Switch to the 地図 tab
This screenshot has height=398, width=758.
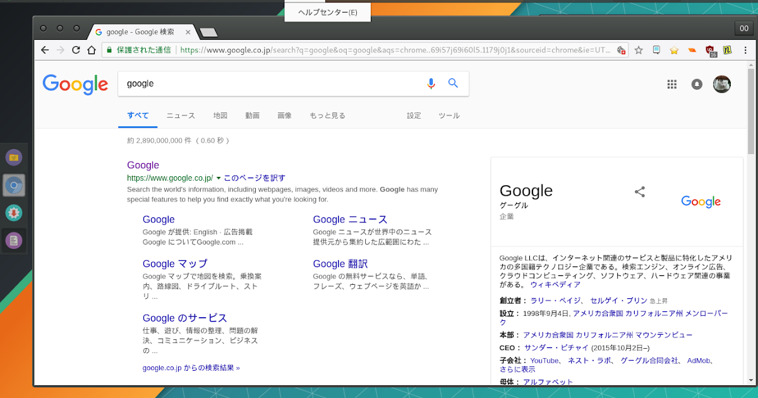[x=220, y=116]
